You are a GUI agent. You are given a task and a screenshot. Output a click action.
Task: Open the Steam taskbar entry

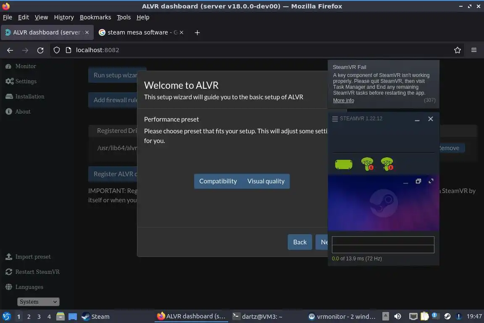point(95,317)
